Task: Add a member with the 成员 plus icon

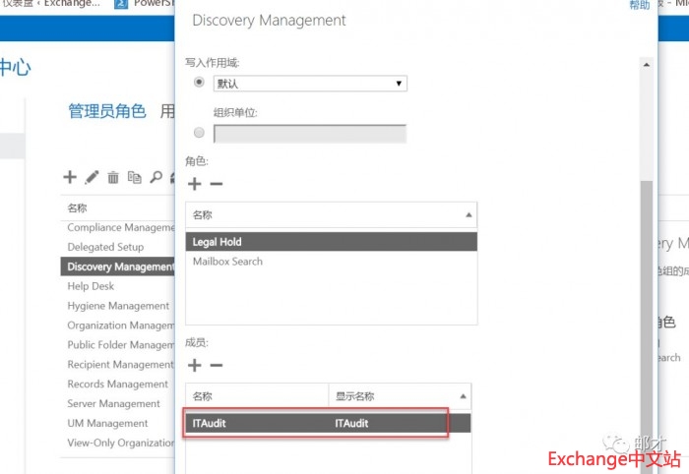Action: tap(194, 365)
